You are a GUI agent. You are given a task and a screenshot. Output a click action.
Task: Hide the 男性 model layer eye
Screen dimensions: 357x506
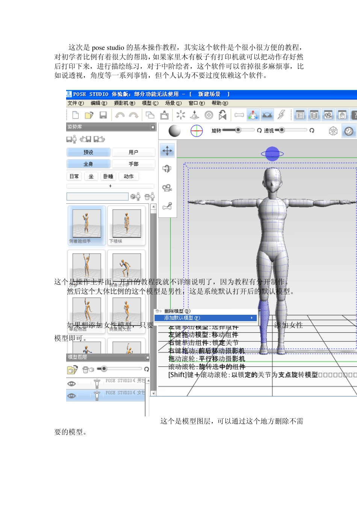coord(71,384)
